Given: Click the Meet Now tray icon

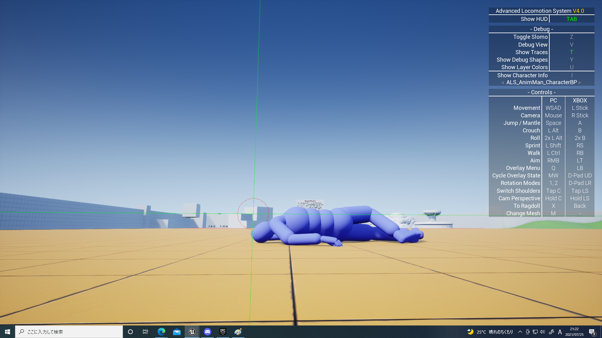Looking at the screenshot, I should [x=528, y=331].
